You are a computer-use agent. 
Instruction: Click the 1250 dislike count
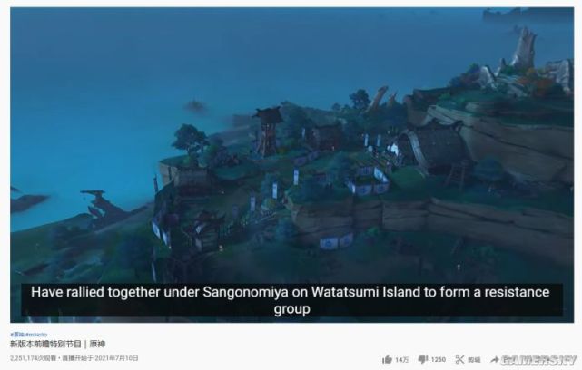tap(439, 360)
